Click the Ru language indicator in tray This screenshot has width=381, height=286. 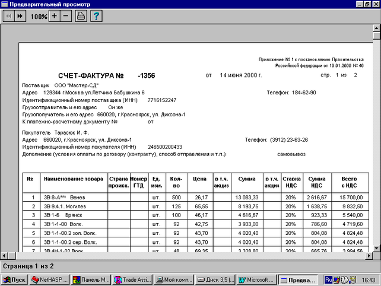(x=328, y=280)
